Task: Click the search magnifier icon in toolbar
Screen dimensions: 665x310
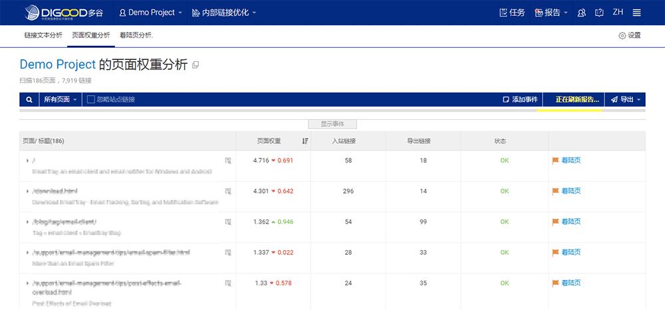Action: coord(29,100)
